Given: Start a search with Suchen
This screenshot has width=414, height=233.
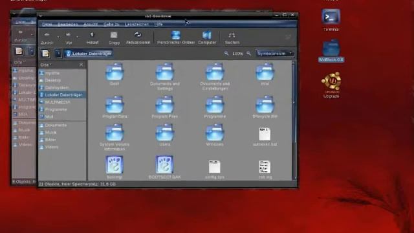Looking at the screenshot, I should 232,38.
